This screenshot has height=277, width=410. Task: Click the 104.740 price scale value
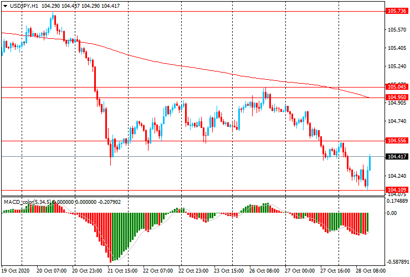(x=397, y=121)
